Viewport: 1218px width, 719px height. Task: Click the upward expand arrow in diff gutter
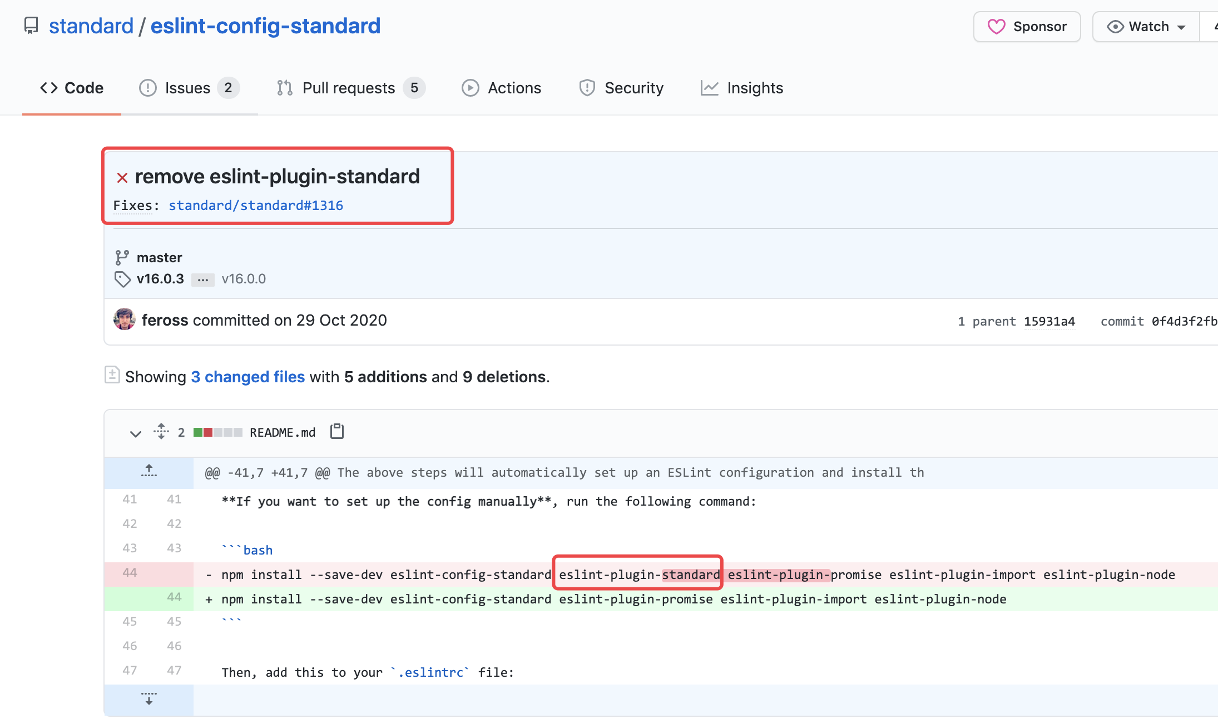tap(148, 470)
